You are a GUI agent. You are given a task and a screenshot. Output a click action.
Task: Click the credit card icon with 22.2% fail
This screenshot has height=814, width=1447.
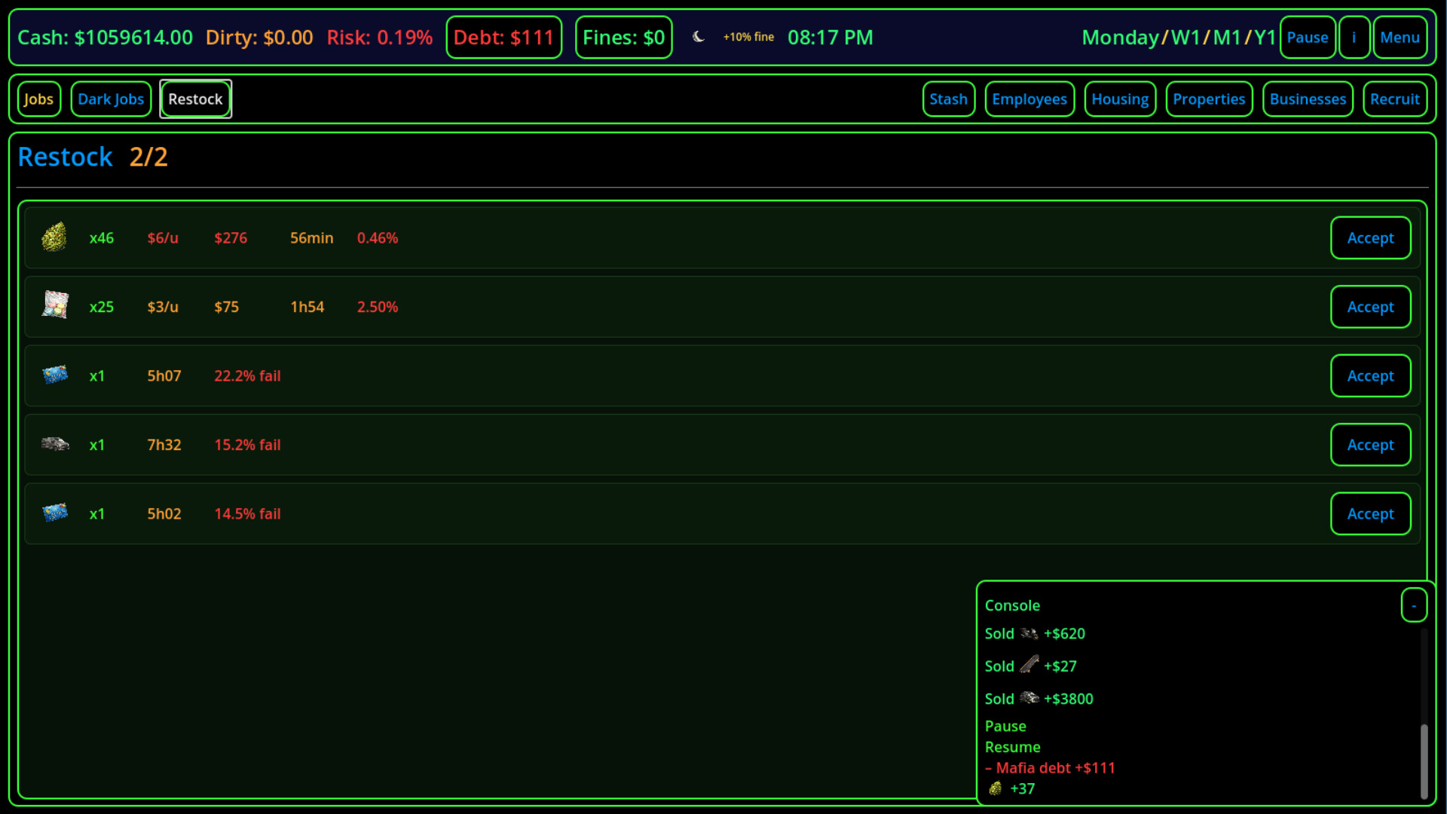tap(55, 375)
